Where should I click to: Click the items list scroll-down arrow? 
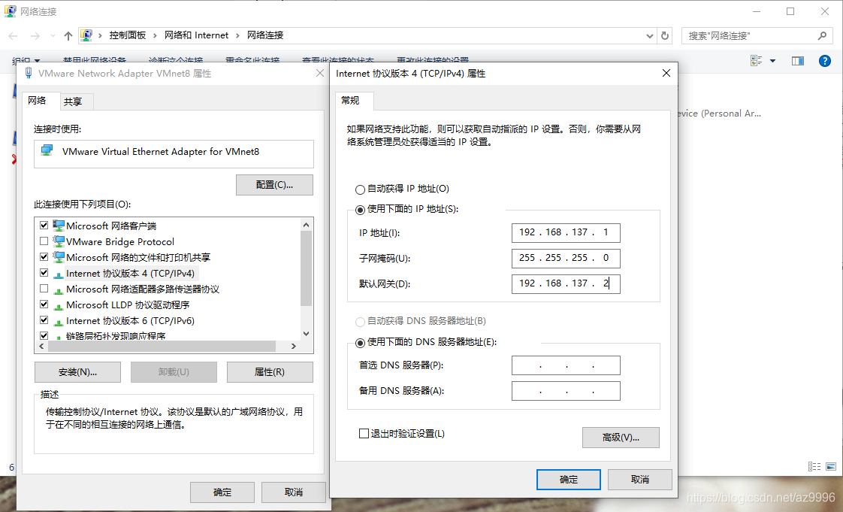point(306,334)
